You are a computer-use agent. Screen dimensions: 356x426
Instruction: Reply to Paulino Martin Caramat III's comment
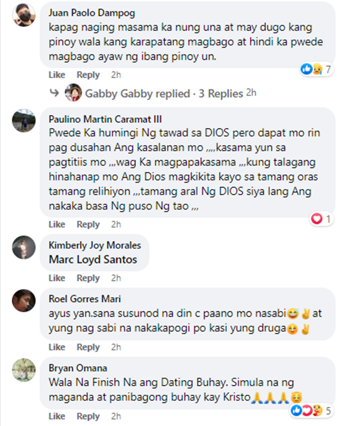[88, 225]
